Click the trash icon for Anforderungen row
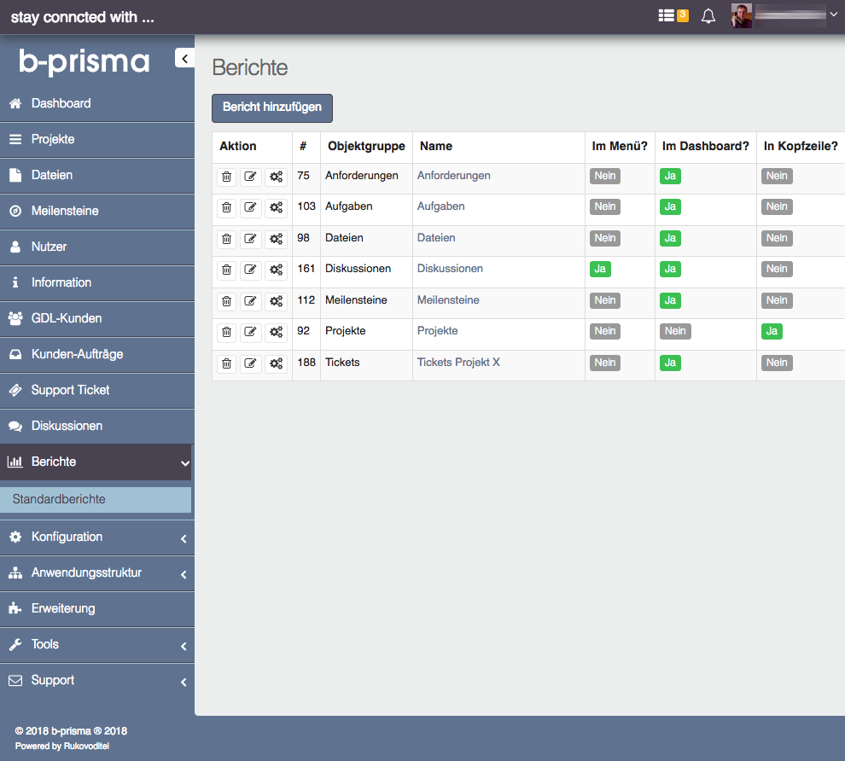The width and height of the screenshot is (845, 761). (226, 177)
